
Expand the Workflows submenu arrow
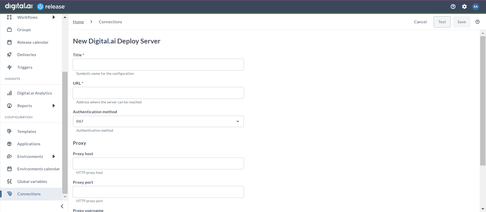point(54,17)
